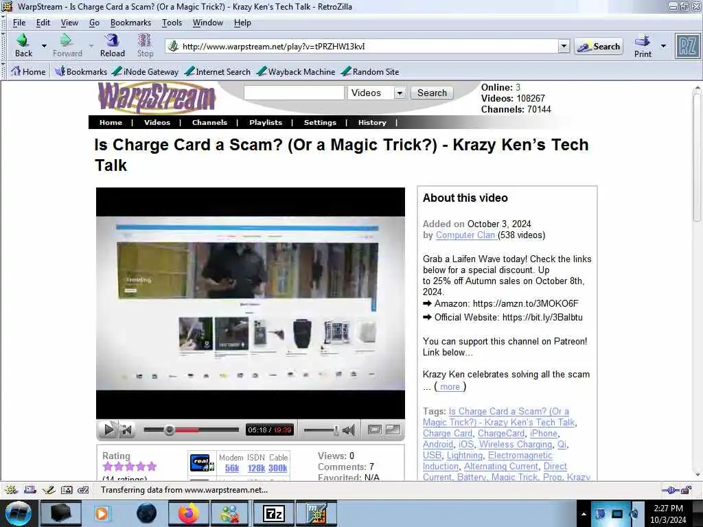Open the File menu
Screen dimensions: 703x527
point(19,23)
